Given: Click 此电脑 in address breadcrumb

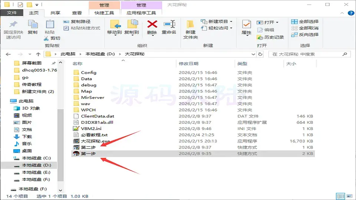Looking at the screenshot, I should pyautogui.click(x=68, y=54).
